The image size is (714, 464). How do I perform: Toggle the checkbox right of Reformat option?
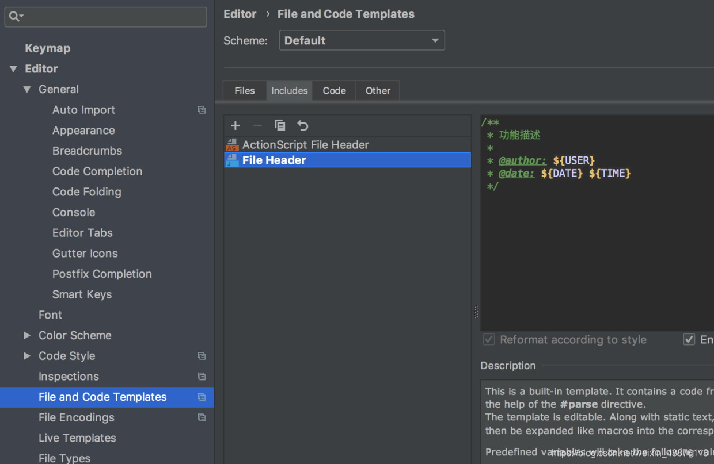coord(689,339)
